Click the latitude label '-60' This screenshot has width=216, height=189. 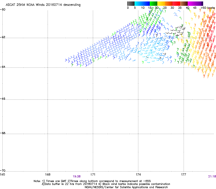pyautogui.click(x=3, y=10)
